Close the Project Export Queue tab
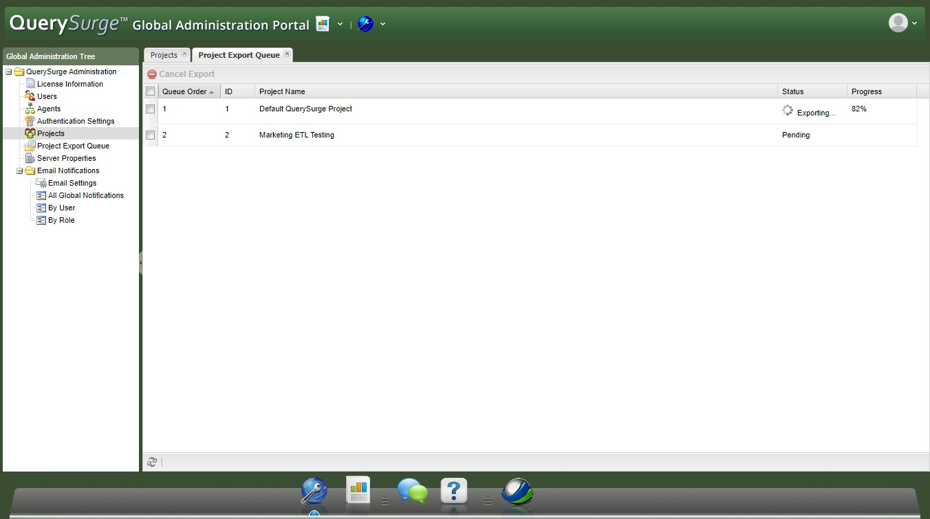 (287, 54)
